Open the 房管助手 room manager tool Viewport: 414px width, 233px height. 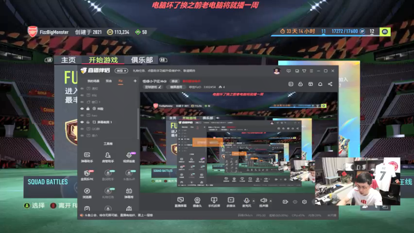(x=108, y=157)
